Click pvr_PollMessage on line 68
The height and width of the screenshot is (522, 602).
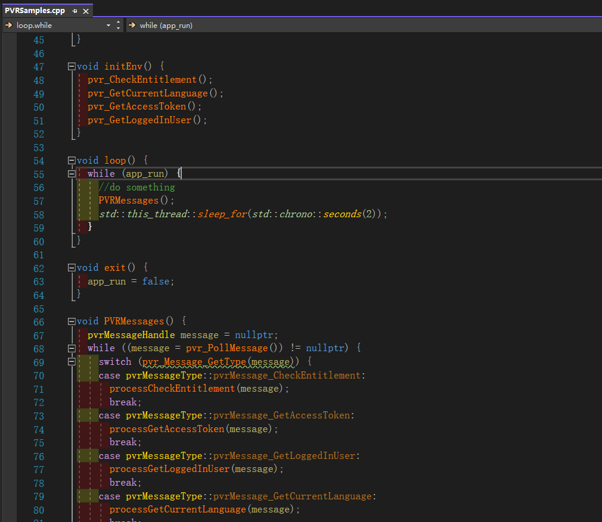click(227, 348)
